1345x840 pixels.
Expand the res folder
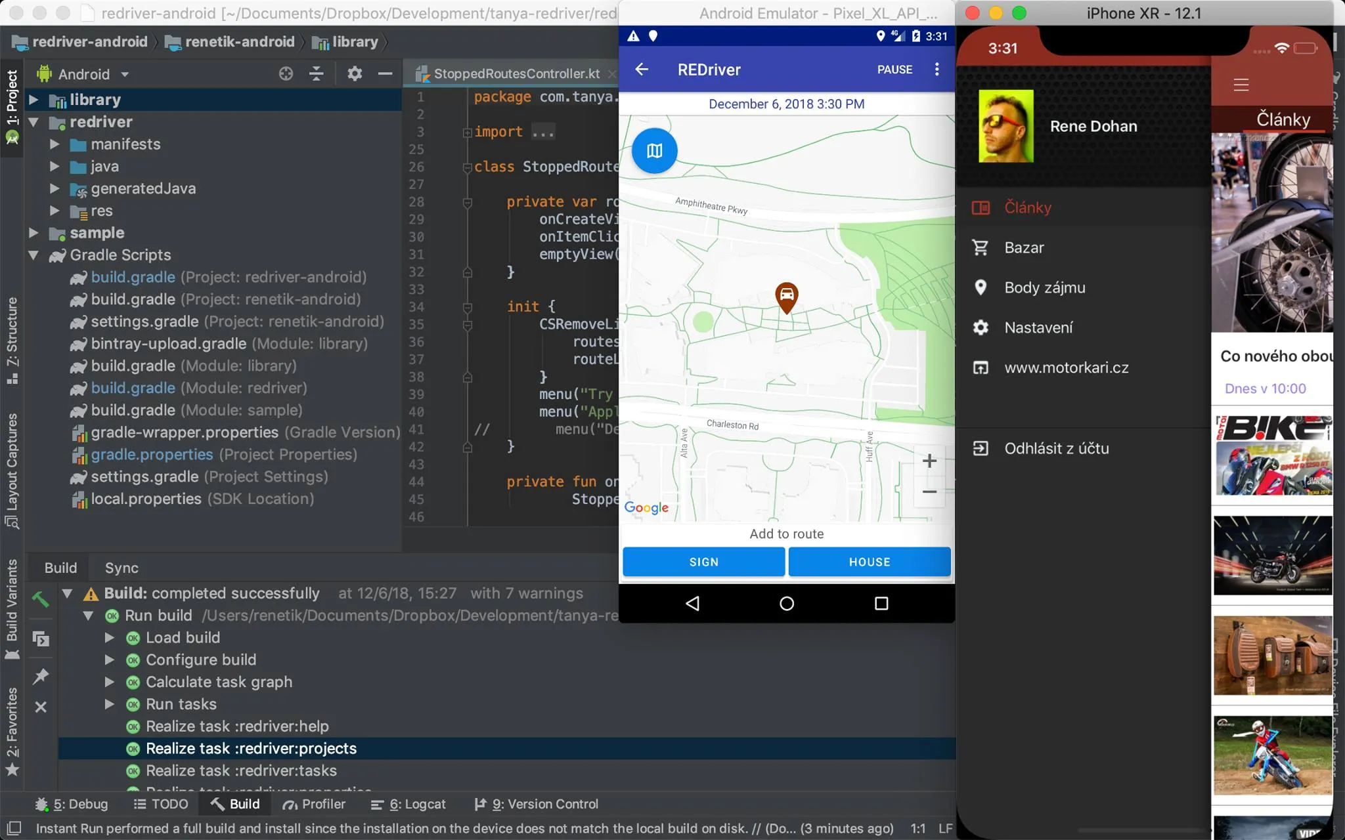click(x=55, y=211)
